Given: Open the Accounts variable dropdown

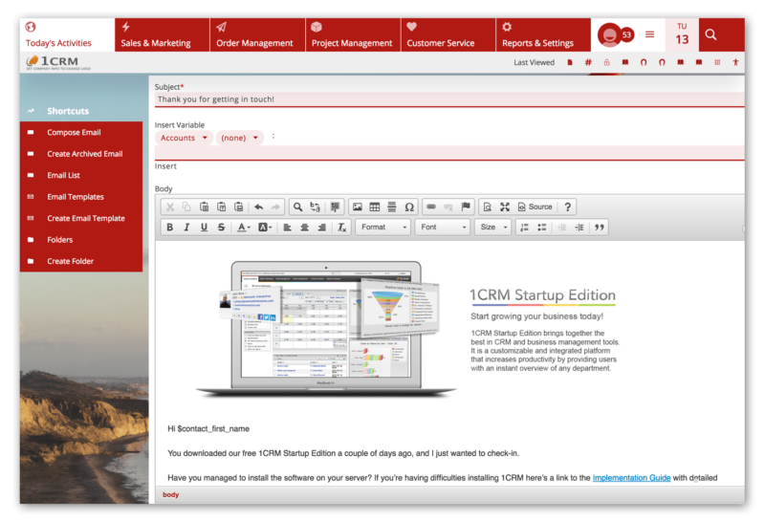Looking at the screenshot, I should pyautogui.click(x=185, y=138).
